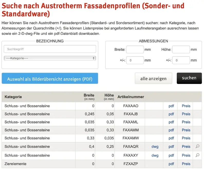Viewport: 204px width, 171px height.
Task: Focus the Höhe input field
Action: pos(181,49)
